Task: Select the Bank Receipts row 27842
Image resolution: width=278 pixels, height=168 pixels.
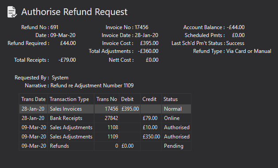Action: (105, 118)
